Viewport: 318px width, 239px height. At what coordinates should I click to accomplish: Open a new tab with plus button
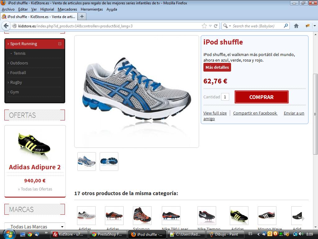tap(82, 16)
